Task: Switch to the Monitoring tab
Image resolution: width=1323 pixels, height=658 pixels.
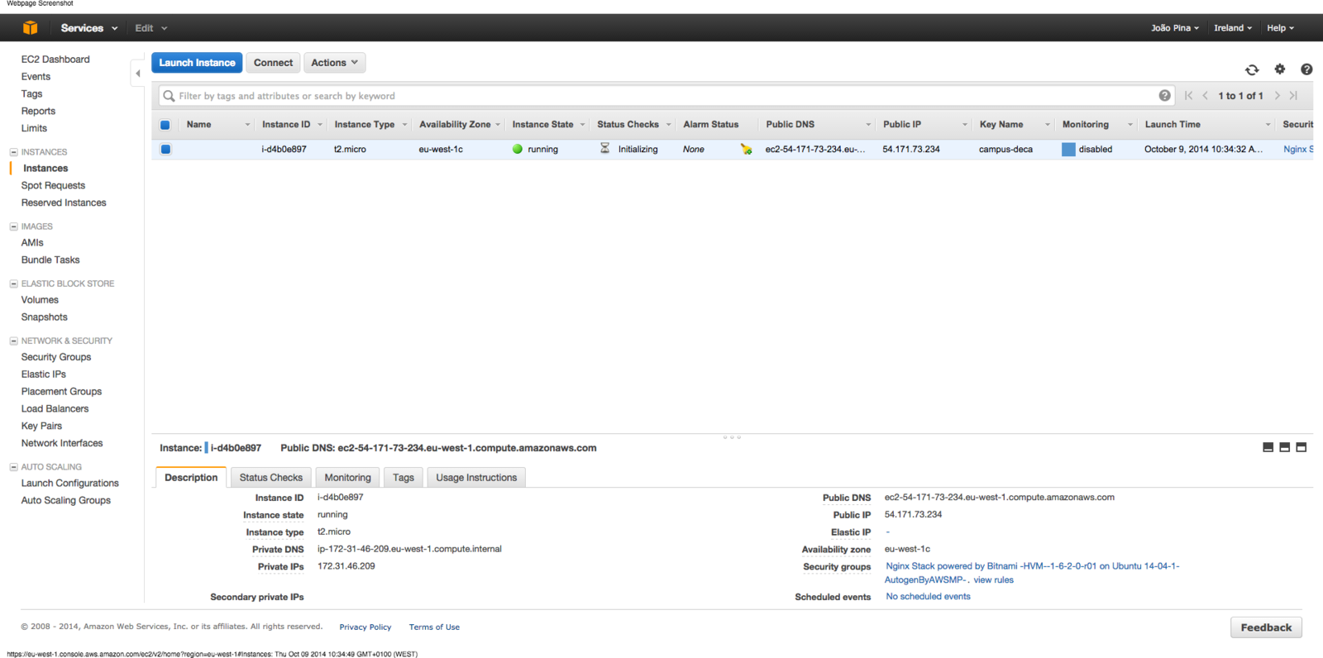Action: (347, 478)
